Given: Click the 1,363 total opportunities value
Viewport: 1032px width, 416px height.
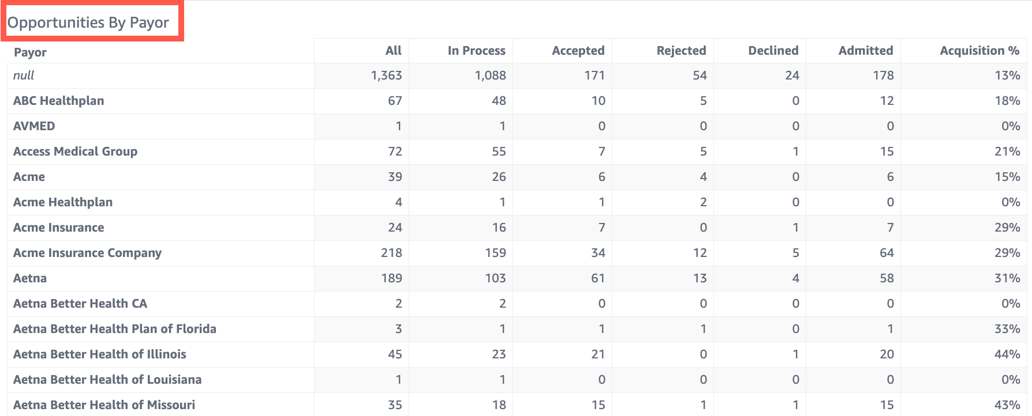Looking at the screenshot, I should [386, 75].
